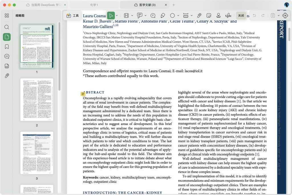Viewport: 292px width, 195px height.
Task: Follow citation link [1] after oncology endpoints
Action: pos(257,154)
